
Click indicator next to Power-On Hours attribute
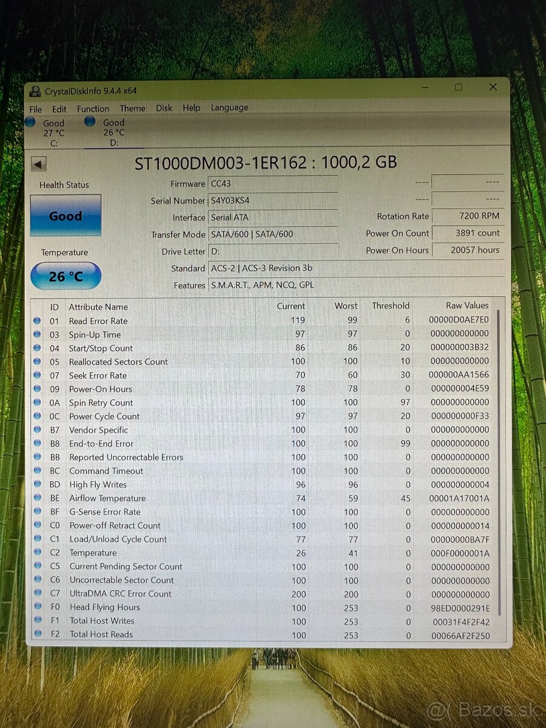(x=37, y=389)
